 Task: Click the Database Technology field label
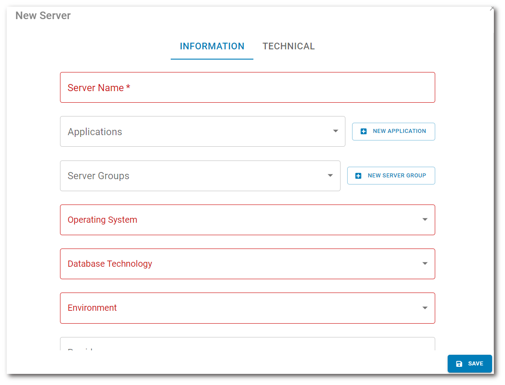coord(110,264)
